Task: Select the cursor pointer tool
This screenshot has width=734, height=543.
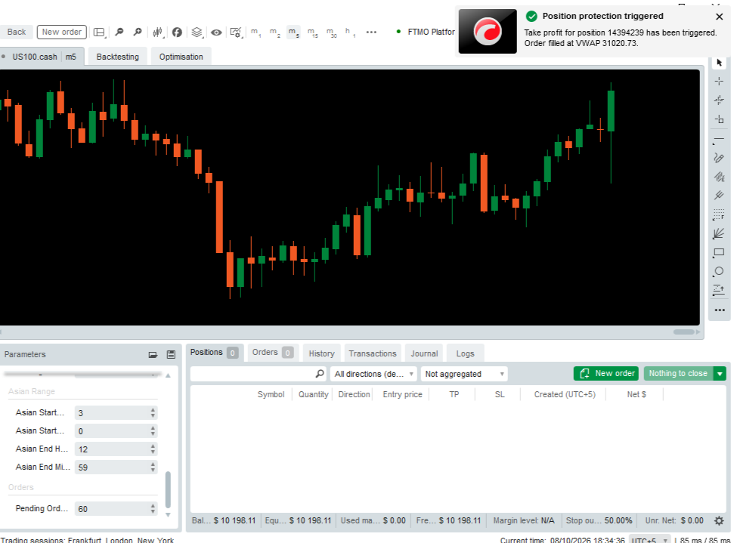Action: [x=720, y=63]
